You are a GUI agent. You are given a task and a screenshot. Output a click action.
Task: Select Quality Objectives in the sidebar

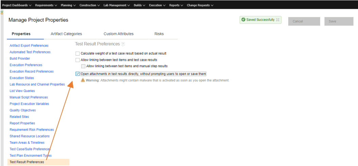(x=22, y=110)
